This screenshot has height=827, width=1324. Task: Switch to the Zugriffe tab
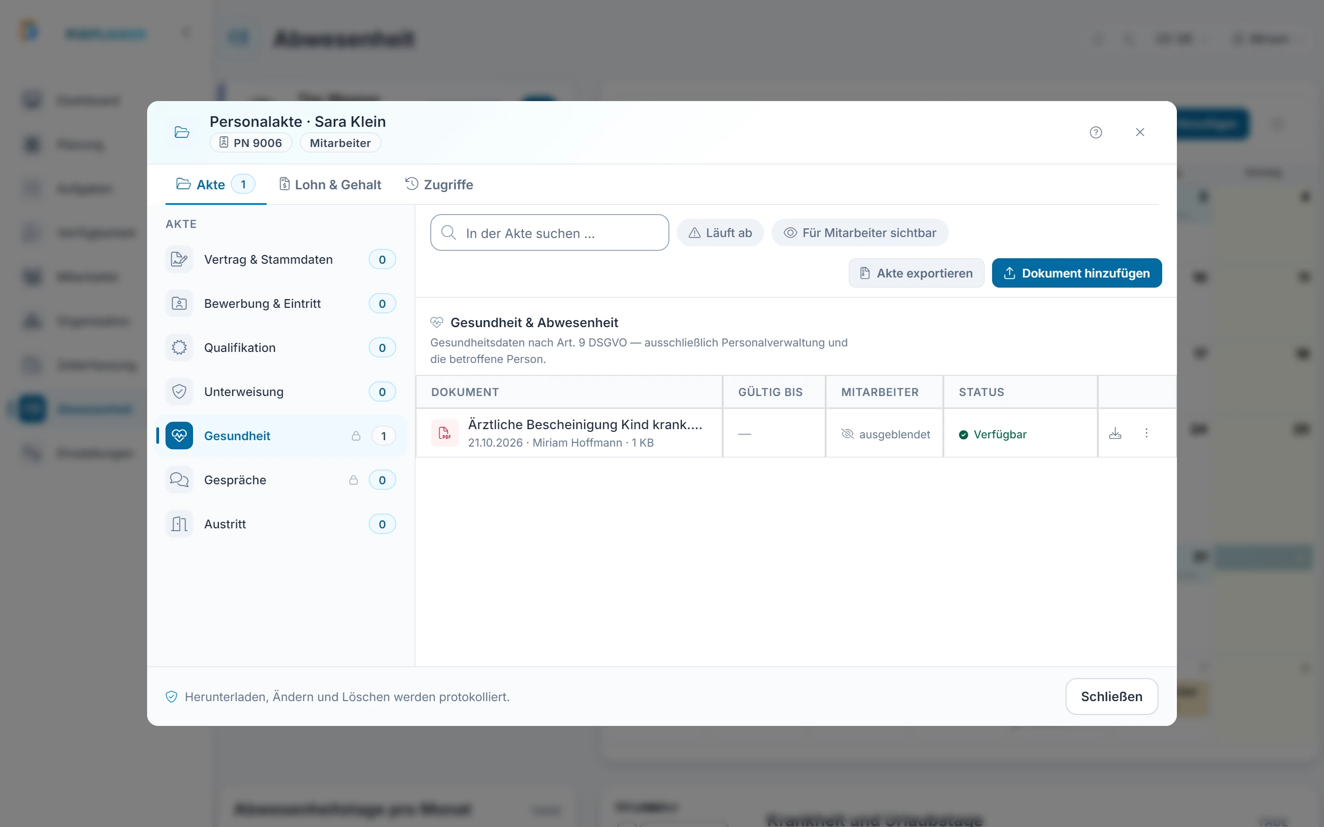(x=439, y=184)
